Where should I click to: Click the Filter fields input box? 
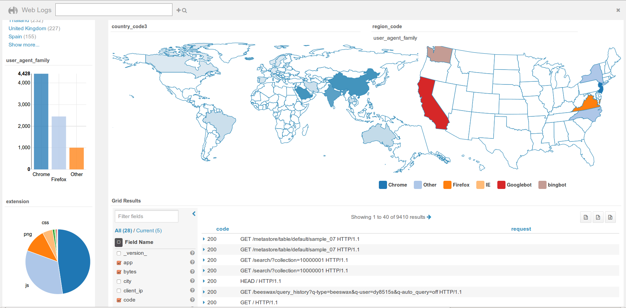(x=146, y=216)
